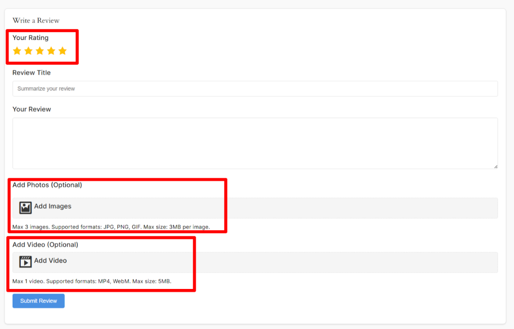Click the Add Video text label
The image size is (514, 329).
(x=50, y=260)
